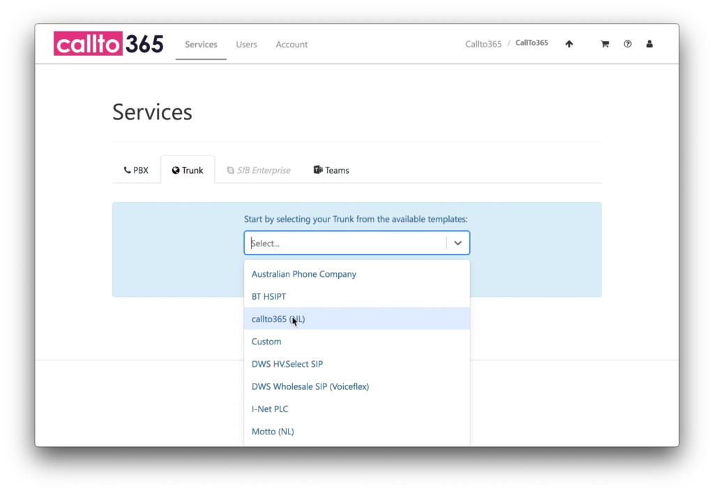Viewport: 714px width, 493px height.
Task: Select the Trunk tab
Action: point(188,170)
